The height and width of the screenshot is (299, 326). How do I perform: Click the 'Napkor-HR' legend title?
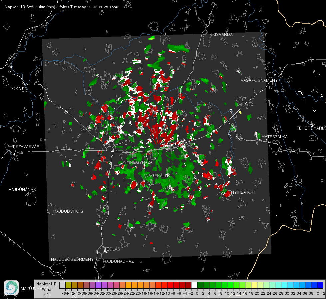pos(46,284)
